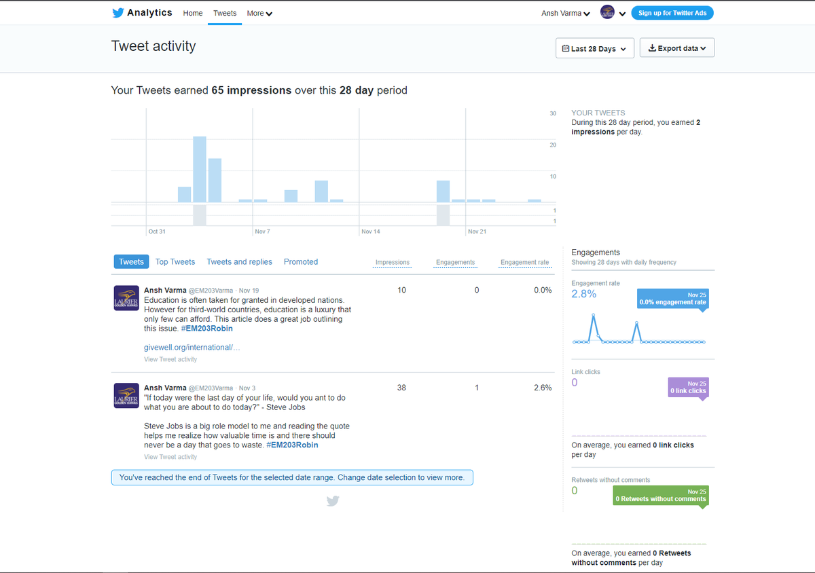Click Laurier avatar on Nov 3 tweet

(x=126, y=396)
